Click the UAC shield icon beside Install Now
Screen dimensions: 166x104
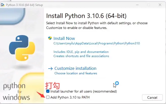[x=50, y=38]
